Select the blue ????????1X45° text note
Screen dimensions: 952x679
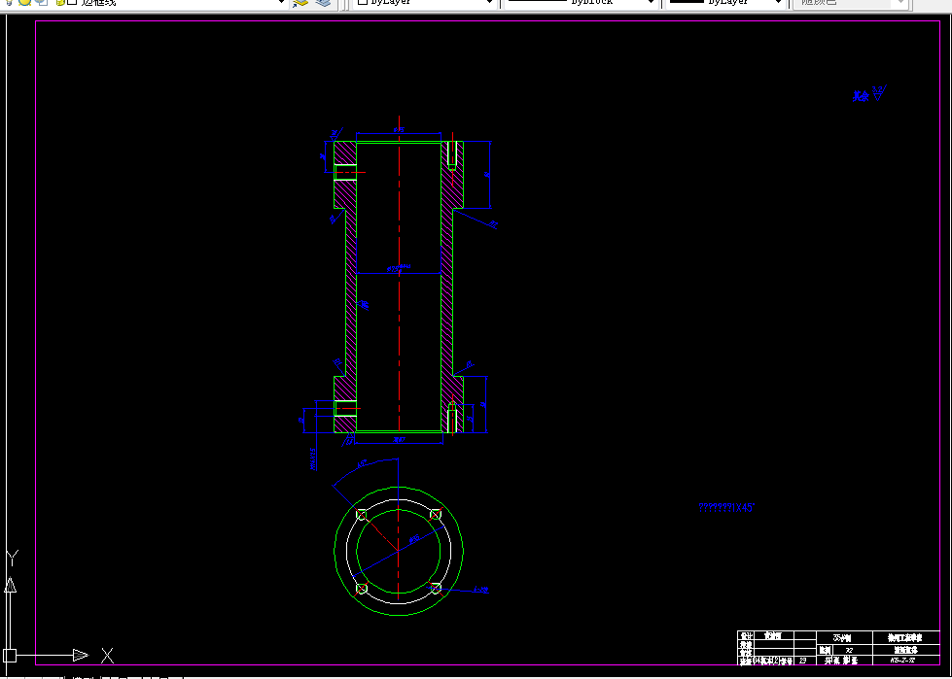tap(726, 507)
